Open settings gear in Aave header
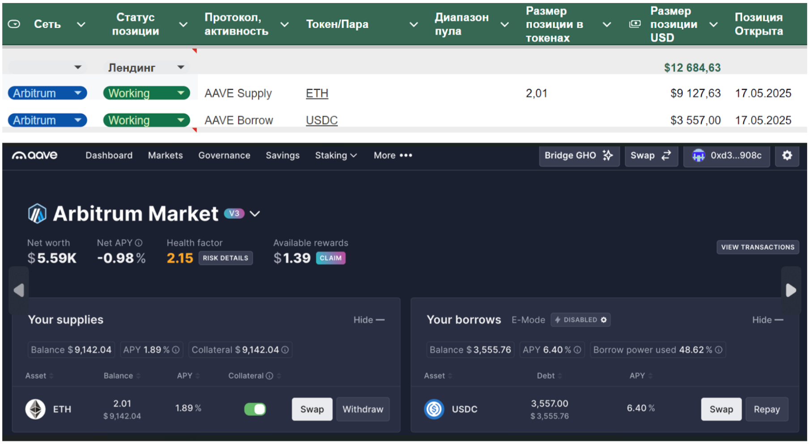Viewport: 809px width, 444px height. 787,155
